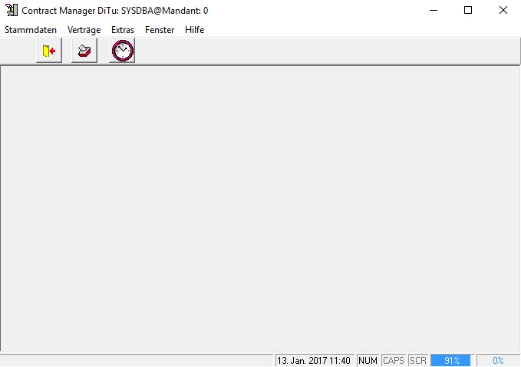Image resolution: width=521 pixels, height=367 pixels.
Task: Close the Contract Manager window
Action: (x=503, y=10)
